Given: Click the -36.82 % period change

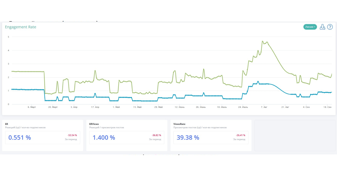Looking at the screenshot, I should coord(156,135).
